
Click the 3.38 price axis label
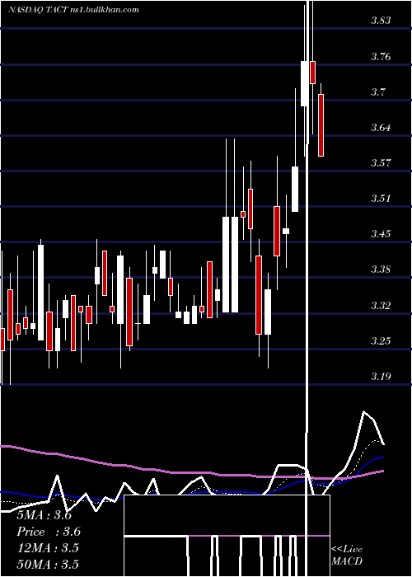click(x=381, y=270)
